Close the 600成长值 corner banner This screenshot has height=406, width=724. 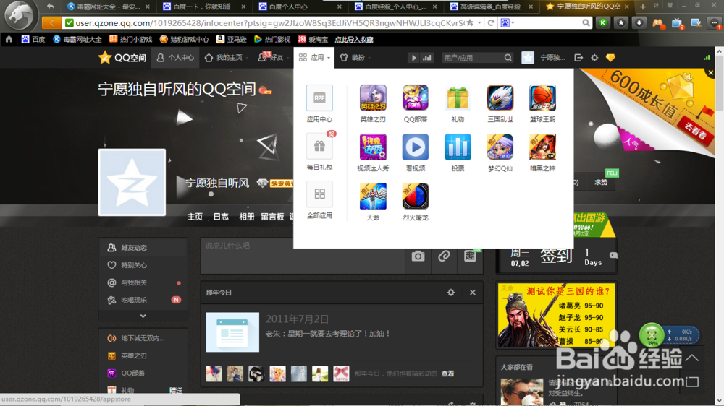711,73
